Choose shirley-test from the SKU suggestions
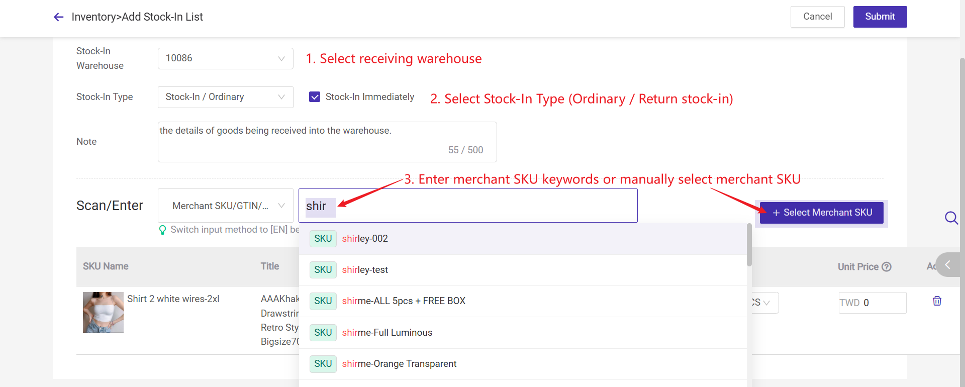The height and width of the screenshot is (387, 965). pyautogui.click(x=365, y=270)
